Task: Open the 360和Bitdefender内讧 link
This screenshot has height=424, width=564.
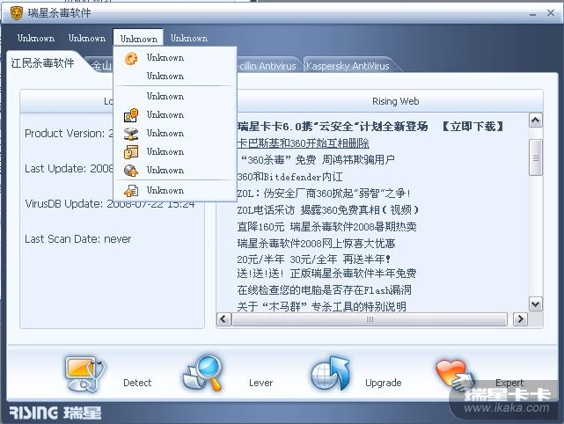Action: (x=289, y=177)
